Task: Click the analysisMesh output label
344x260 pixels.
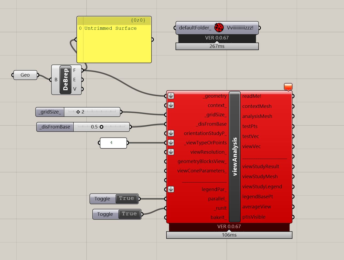Action: 257,116
